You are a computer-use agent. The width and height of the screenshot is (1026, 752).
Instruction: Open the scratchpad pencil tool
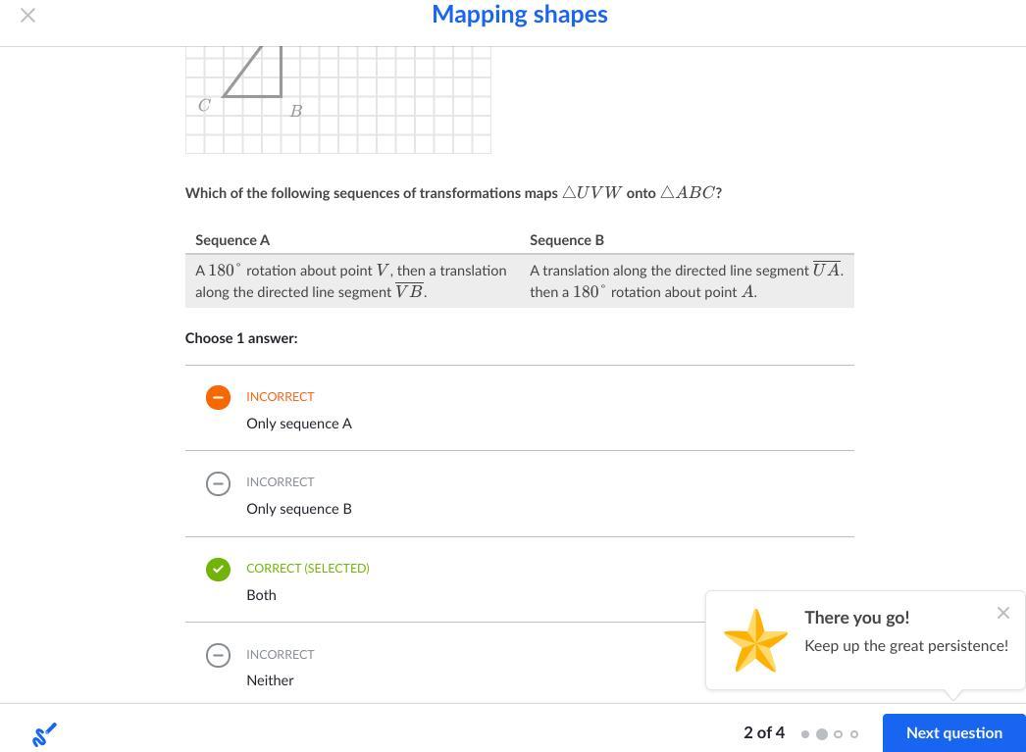44,734
